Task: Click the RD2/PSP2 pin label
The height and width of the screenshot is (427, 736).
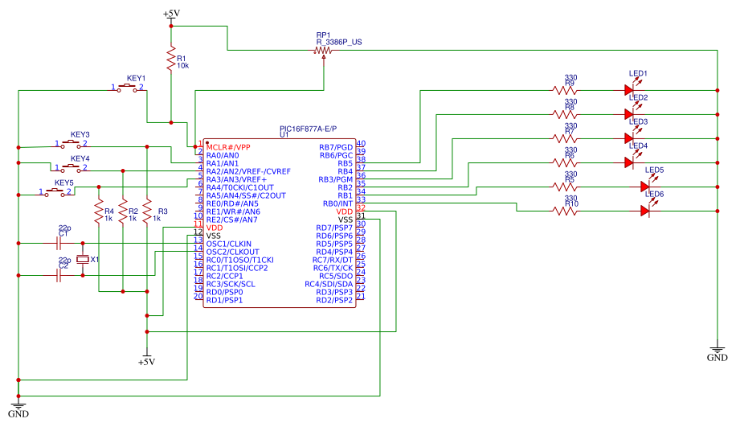Action: point(334,300)
